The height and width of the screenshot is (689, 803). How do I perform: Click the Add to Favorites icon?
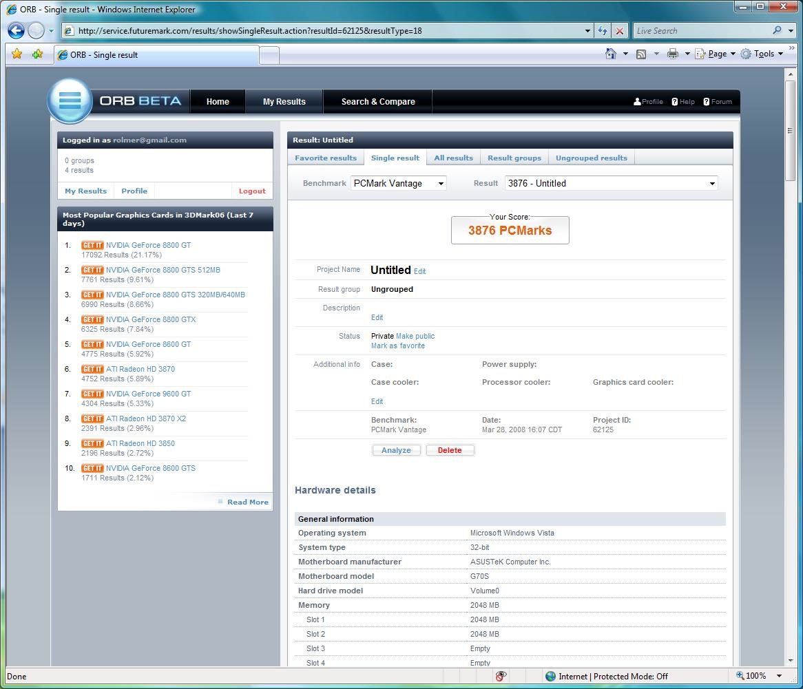click(37, 54)
